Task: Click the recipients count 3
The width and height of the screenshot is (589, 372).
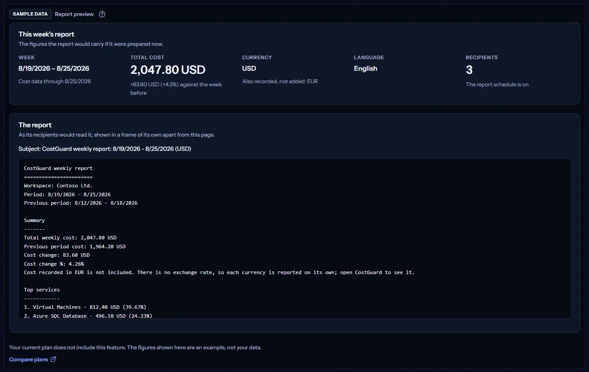Action: pos(469,70)
